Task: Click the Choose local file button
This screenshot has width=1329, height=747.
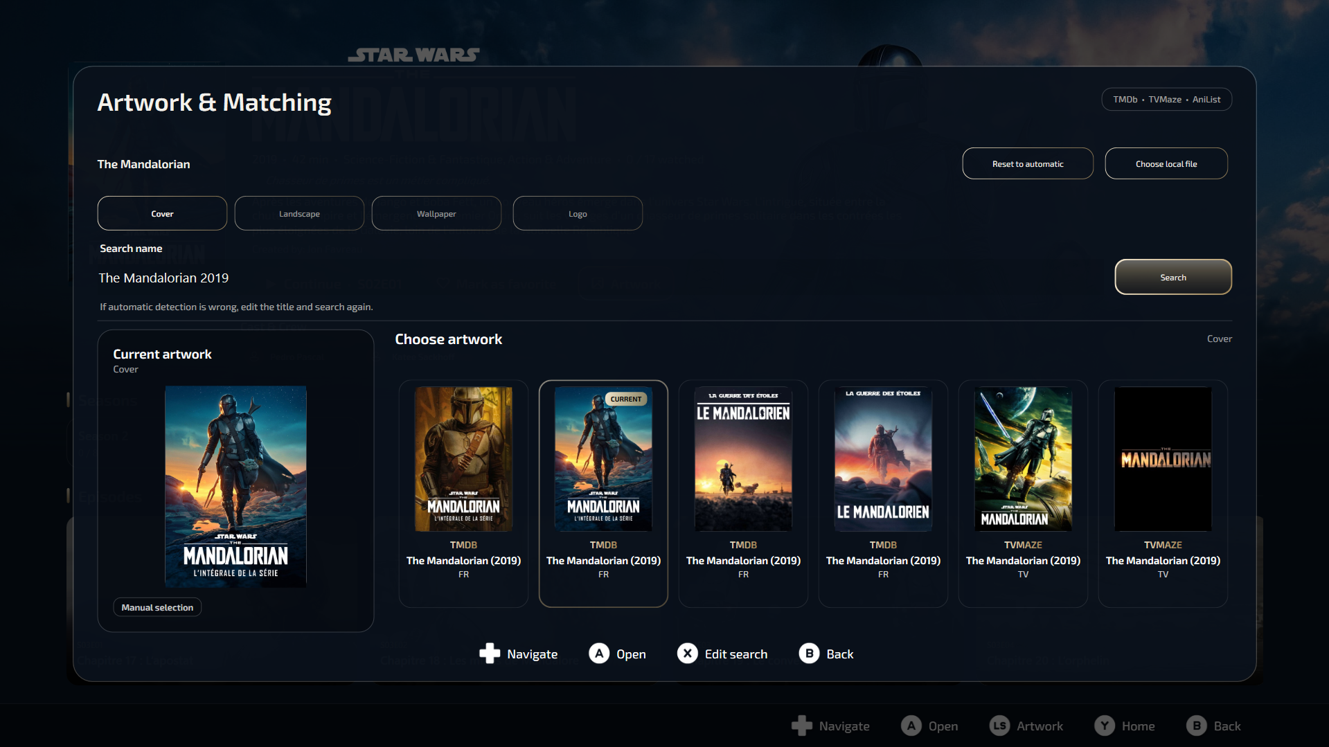Action: pyautogui.click(x=1166, y=163)
